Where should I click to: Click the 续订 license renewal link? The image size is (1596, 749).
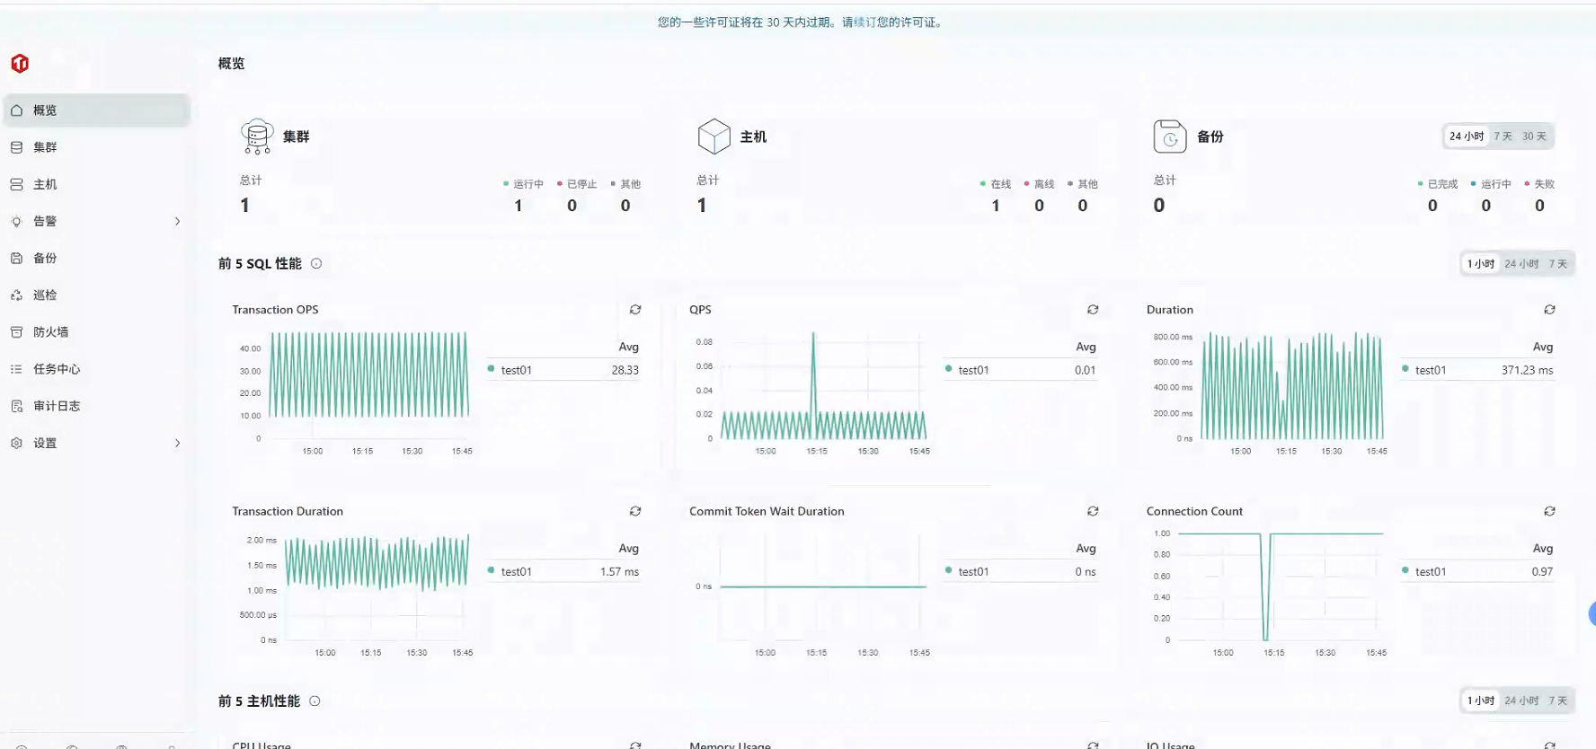coord(864,22)
